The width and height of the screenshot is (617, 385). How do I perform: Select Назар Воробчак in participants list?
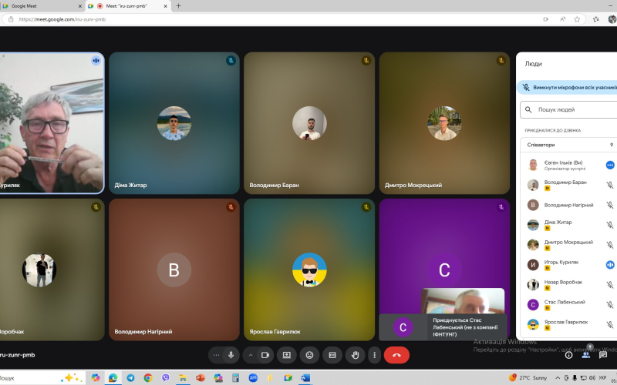click(567, 285)
